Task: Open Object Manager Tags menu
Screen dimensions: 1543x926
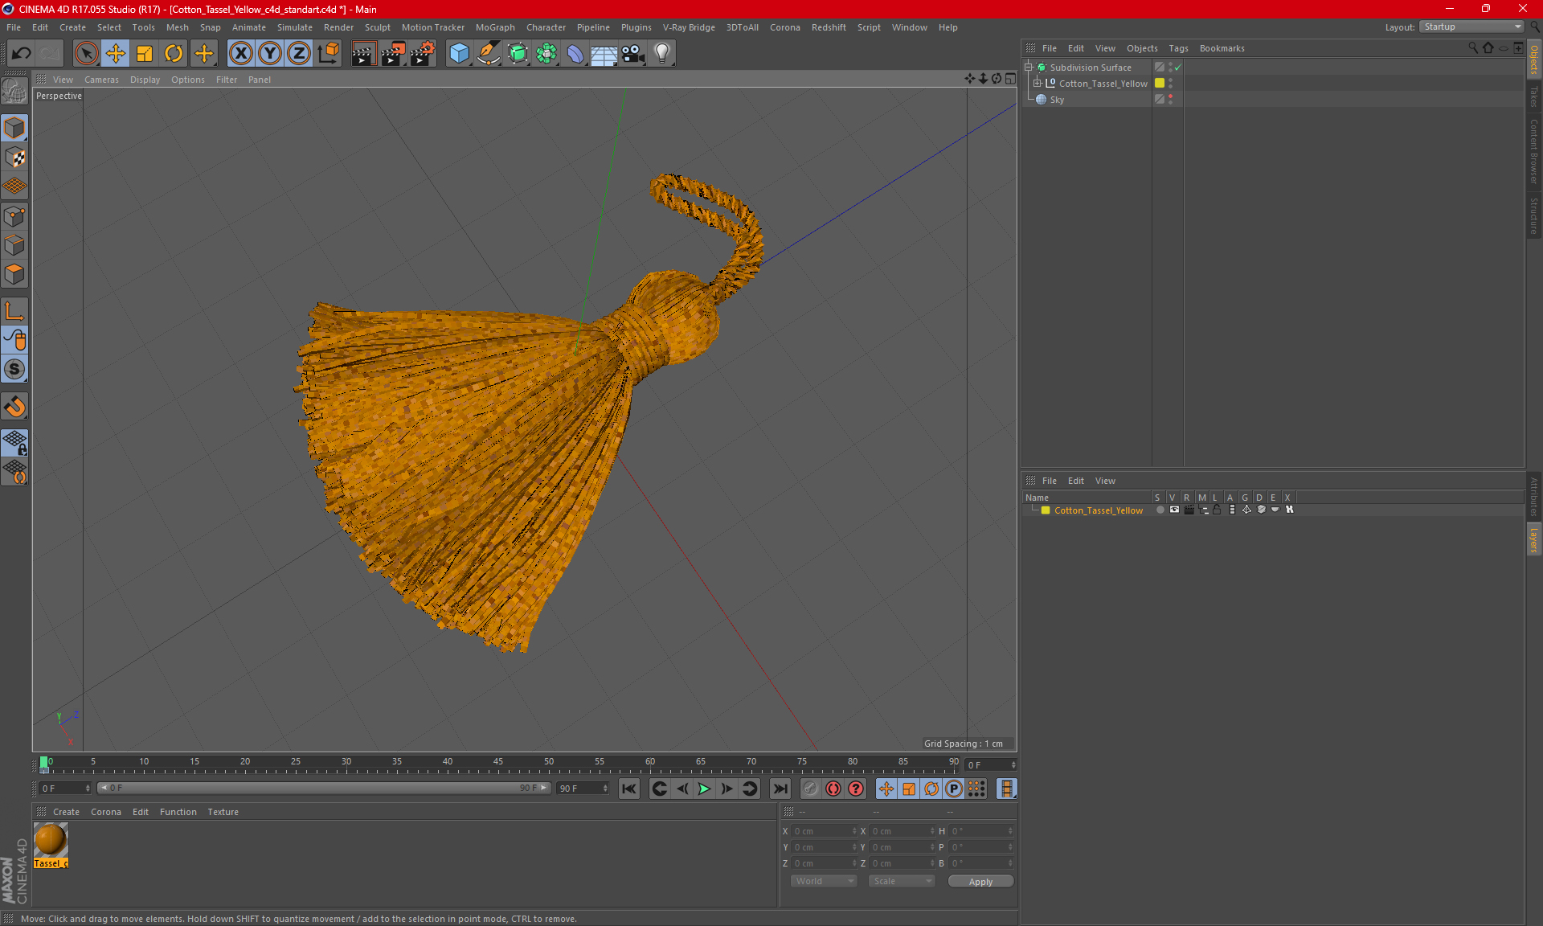Action: pyautogui.click(x=1178, y=48)
